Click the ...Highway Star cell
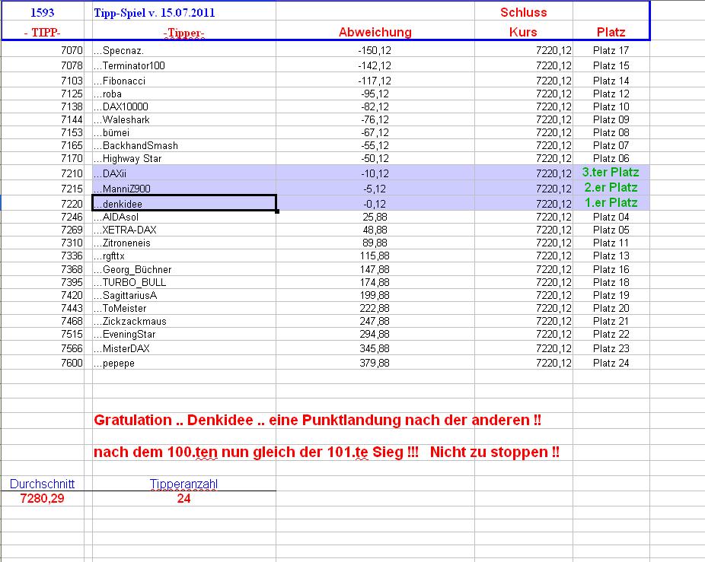Image resolution: width=705 pixels, height=562 pixels. 184,159
